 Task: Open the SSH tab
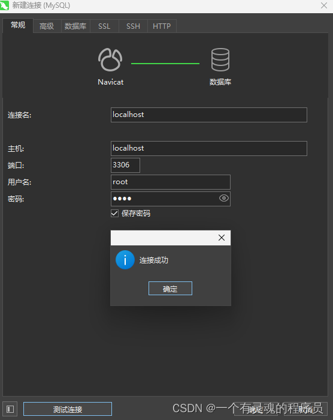133,26
